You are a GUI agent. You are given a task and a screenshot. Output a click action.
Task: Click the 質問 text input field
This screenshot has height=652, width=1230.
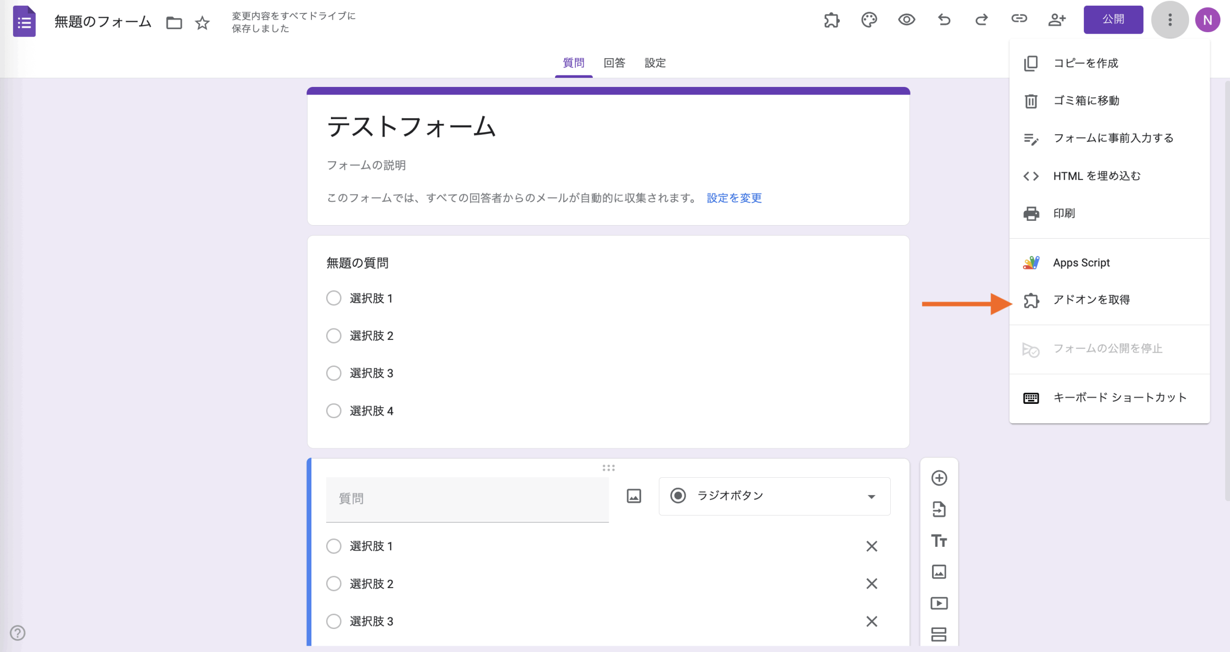click(467, 499)
